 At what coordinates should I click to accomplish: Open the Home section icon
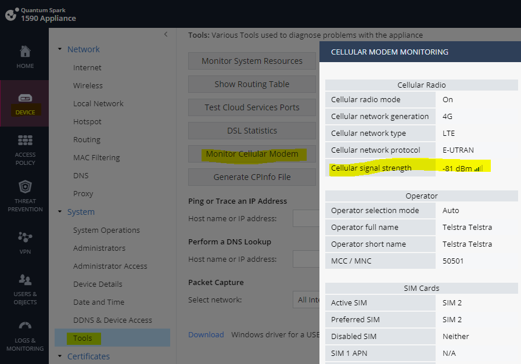click(25, 52)
